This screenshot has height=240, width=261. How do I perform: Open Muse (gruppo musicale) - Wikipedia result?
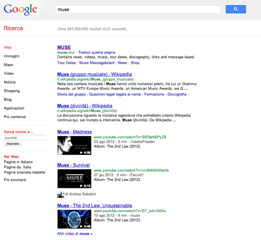coord(94,74)
